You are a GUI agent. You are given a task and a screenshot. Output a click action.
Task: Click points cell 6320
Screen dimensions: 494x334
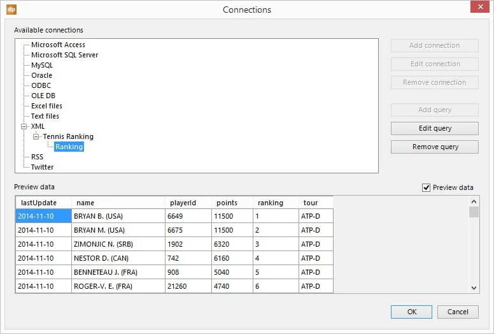(x=232, y=244)
